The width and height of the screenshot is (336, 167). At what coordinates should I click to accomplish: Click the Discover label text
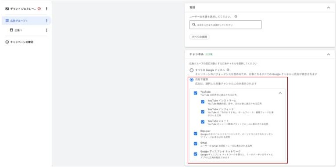click(x=205, y=131)
